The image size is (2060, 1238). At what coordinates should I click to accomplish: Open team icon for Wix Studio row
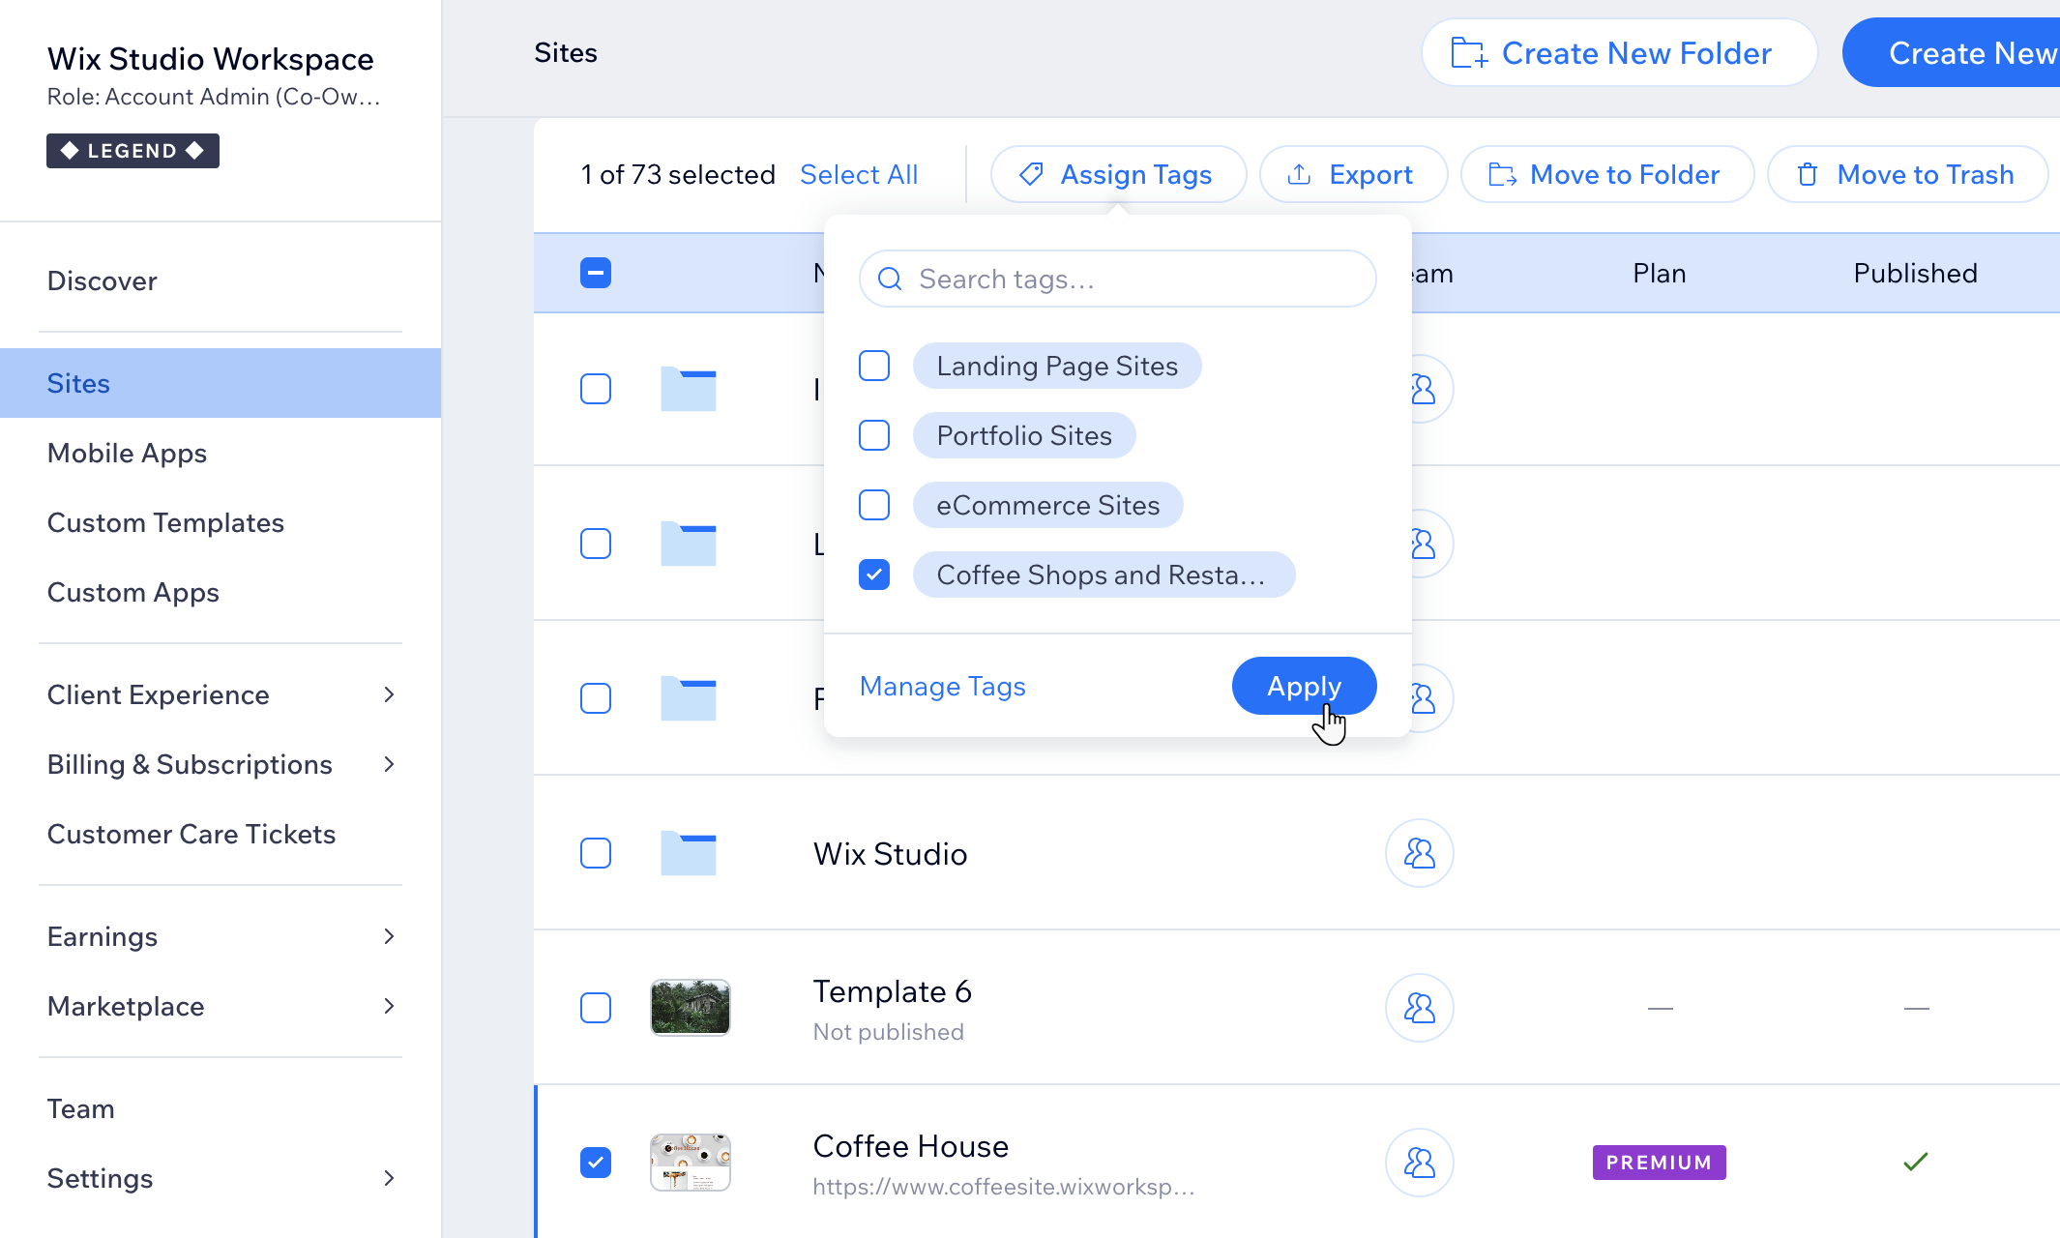1420,853
